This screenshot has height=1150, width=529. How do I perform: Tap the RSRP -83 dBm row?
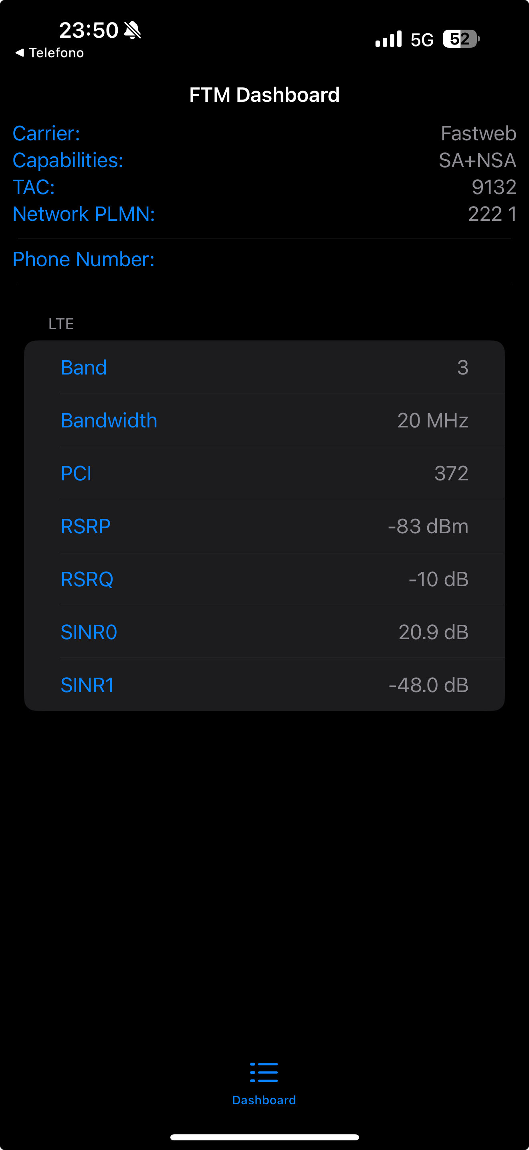[264, 526]
